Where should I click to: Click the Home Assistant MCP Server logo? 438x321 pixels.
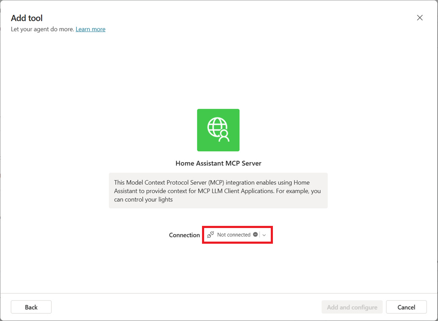coord(218,130)
